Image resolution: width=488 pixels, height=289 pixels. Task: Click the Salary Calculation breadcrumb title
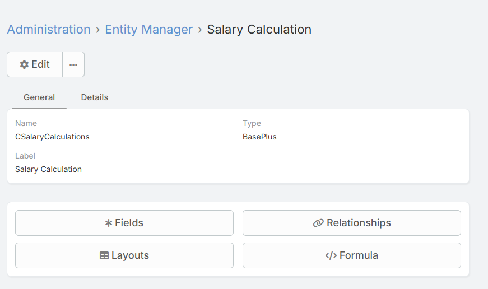[259, 29]
